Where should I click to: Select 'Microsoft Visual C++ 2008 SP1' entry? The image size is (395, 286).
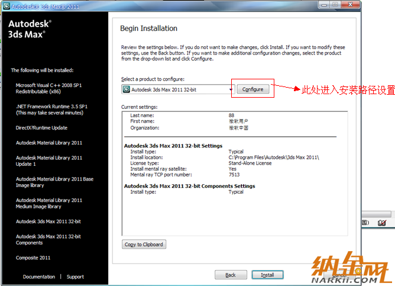(x=48, y=88)
